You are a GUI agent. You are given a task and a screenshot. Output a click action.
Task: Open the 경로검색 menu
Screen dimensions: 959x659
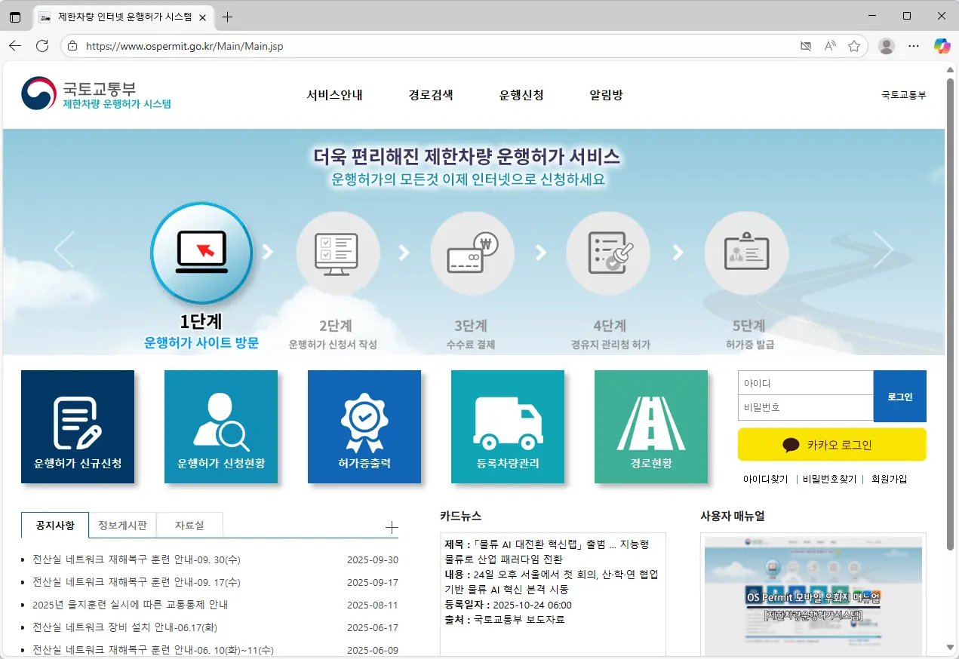click(x=429, y=95)
